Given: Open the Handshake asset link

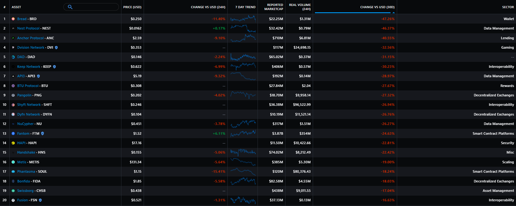Looking at the screenshot, I should point(26,152).
